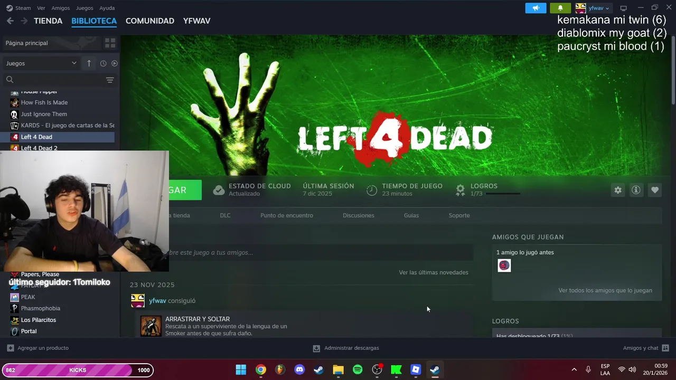The height and width of the screenshot is (380, 676).
Task: Click the achievements progress bar
Action: 503,194
